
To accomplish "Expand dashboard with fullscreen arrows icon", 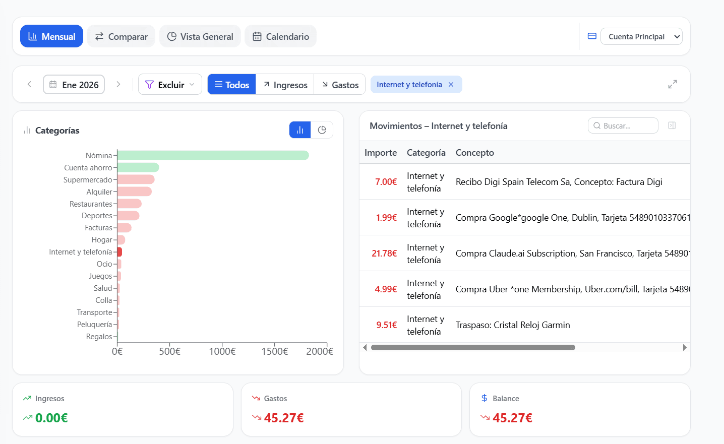I will click(x=673, y=84).
